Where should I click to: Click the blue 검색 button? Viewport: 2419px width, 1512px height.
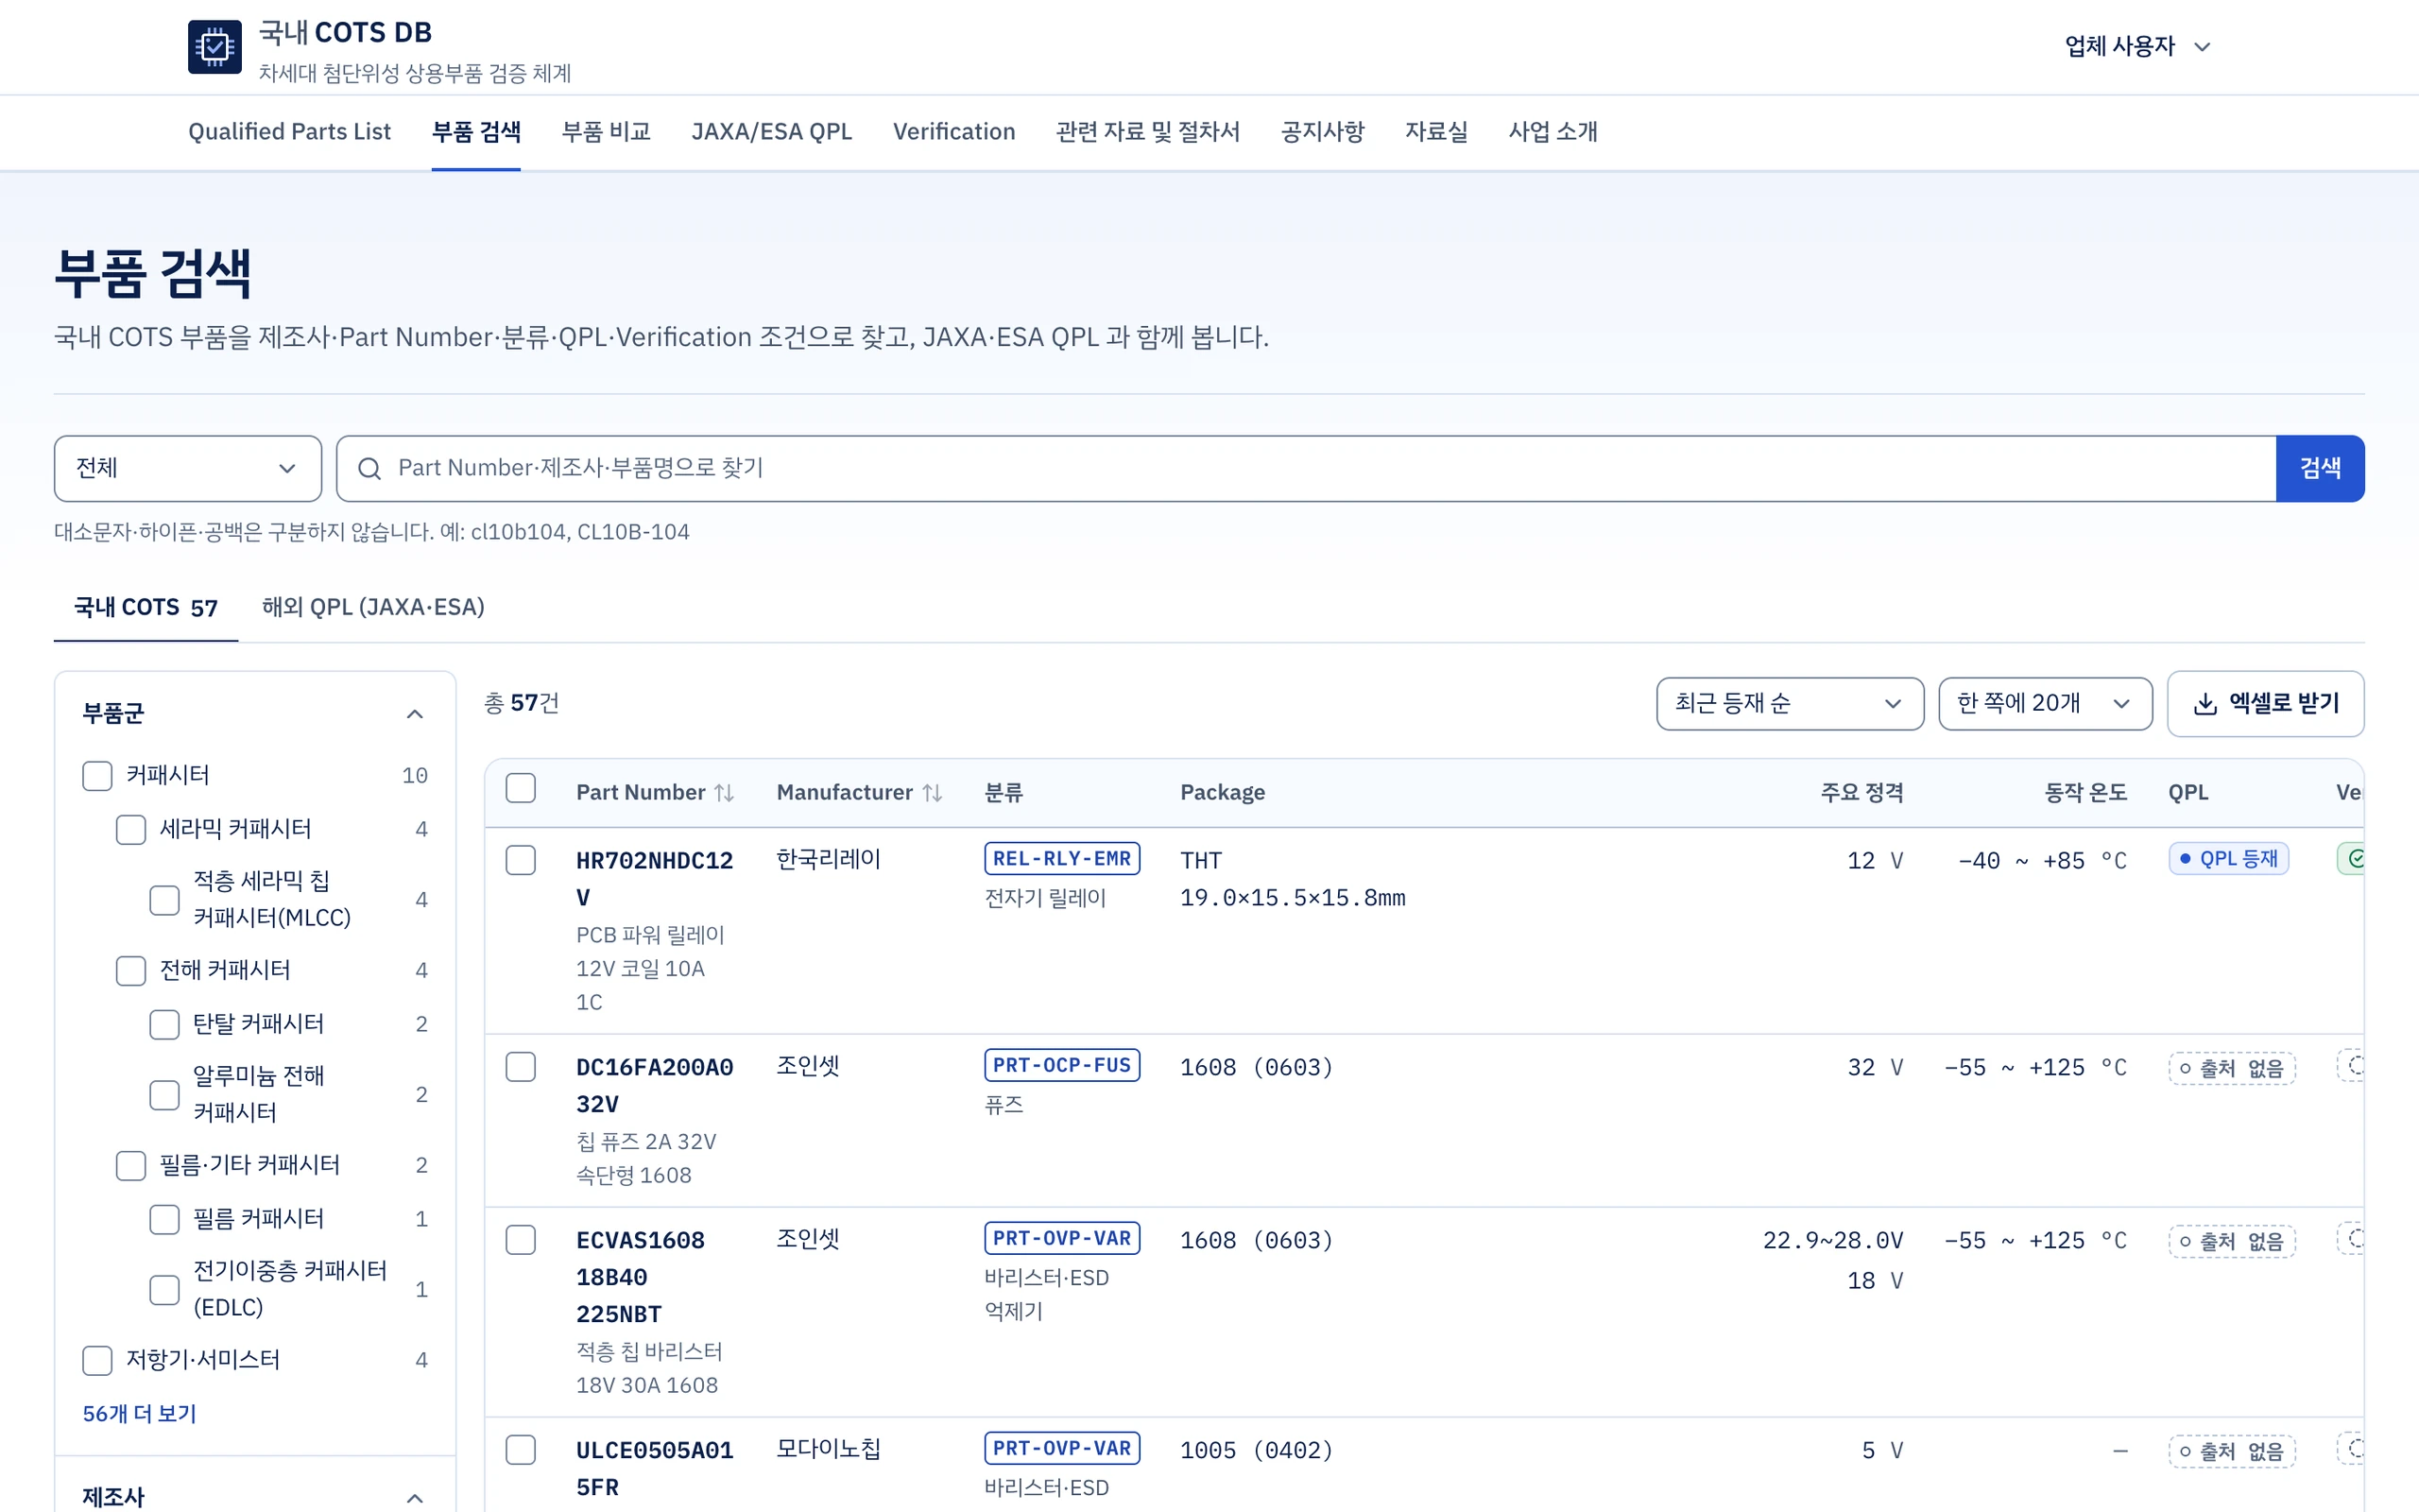[2320, 468]
